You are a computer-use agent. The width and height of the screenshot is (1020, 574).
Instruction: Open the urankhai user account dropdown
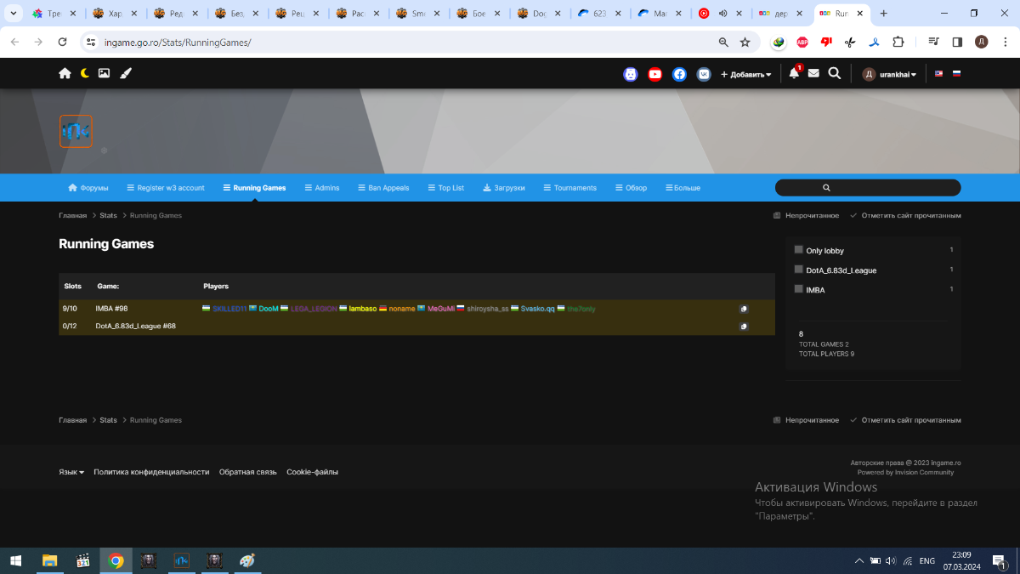coord(891,75)
